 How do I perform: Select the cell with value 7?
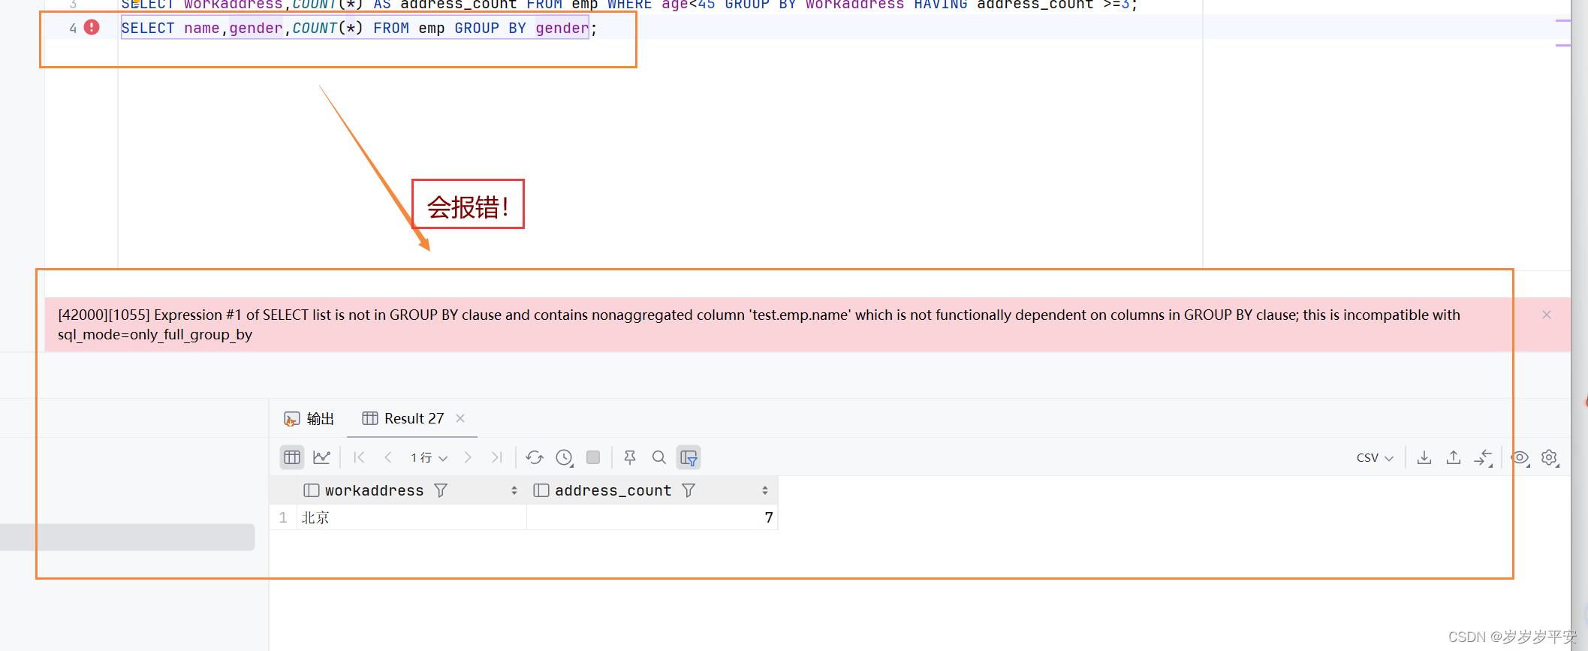652,517
